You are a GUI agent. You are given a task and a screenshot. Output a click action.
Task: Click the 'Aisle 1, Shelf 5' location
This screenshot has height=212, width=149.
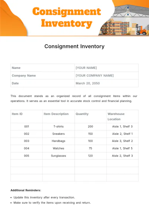tap(123, 148)
